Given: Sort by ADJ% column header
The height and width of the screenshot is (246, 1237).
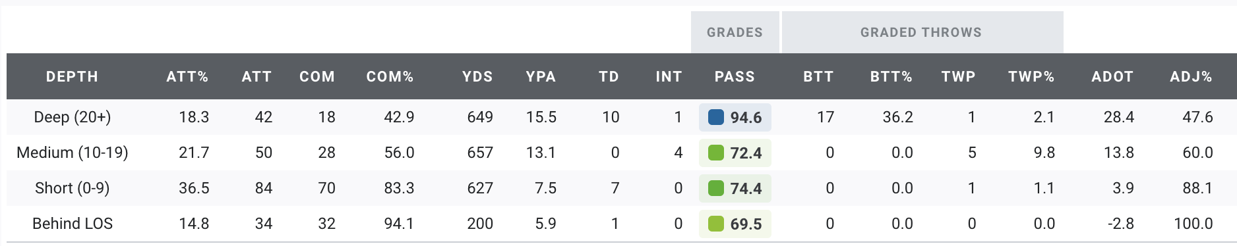Looking at the screenshot, I should coord(1191,76).
